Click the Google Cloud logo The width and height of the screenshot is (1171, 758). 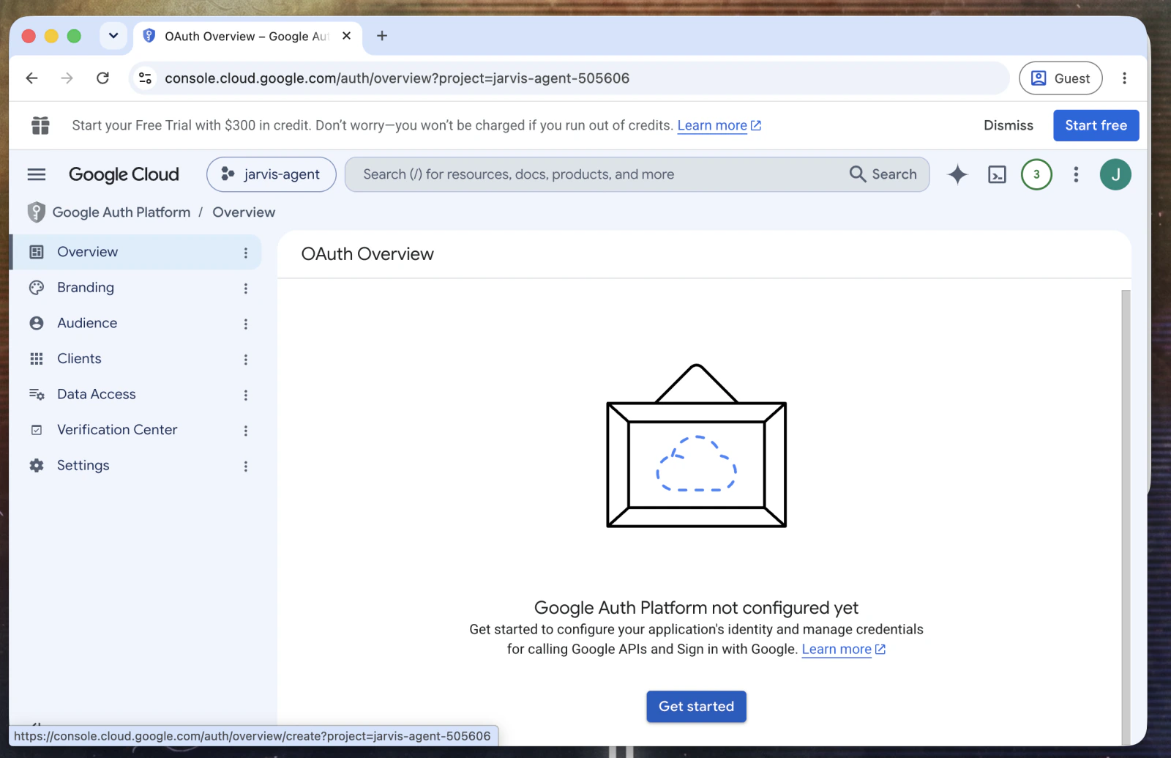(124, 174)
